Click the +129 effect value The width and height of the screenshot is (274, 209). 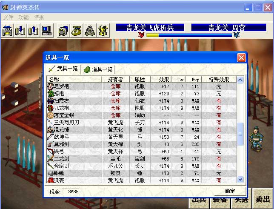click(164, 94)
